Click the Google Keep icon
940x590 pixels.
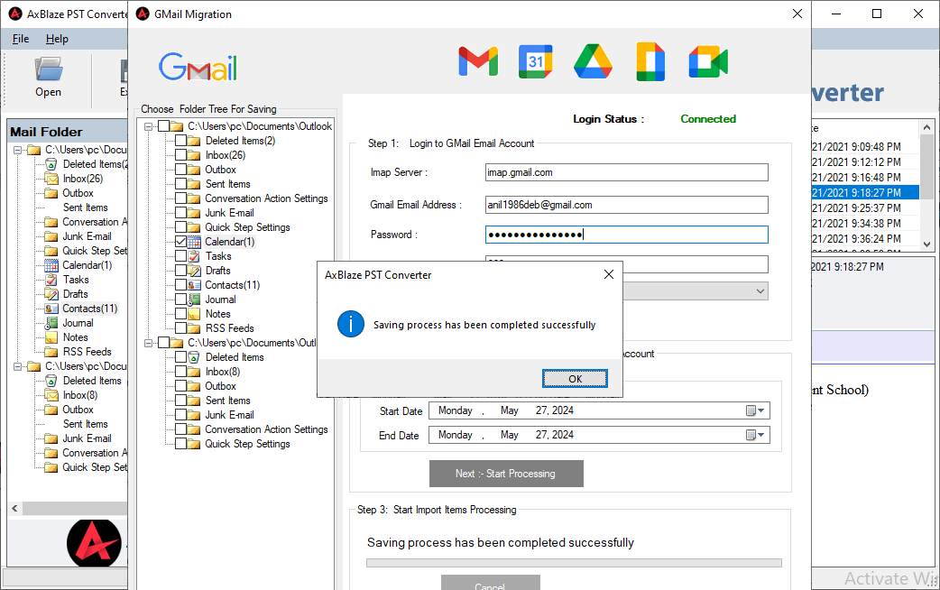click(x=650, y=61)
